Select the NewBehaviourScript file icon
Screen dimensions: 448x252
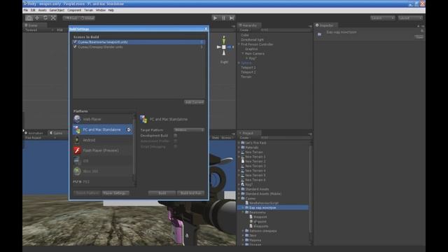[247, 203]
